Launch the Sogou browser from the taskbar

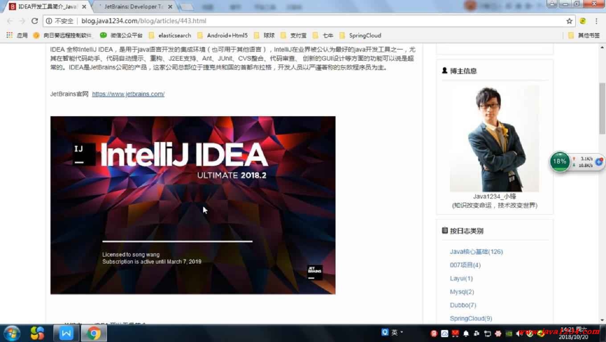click(x=37, y=333)
